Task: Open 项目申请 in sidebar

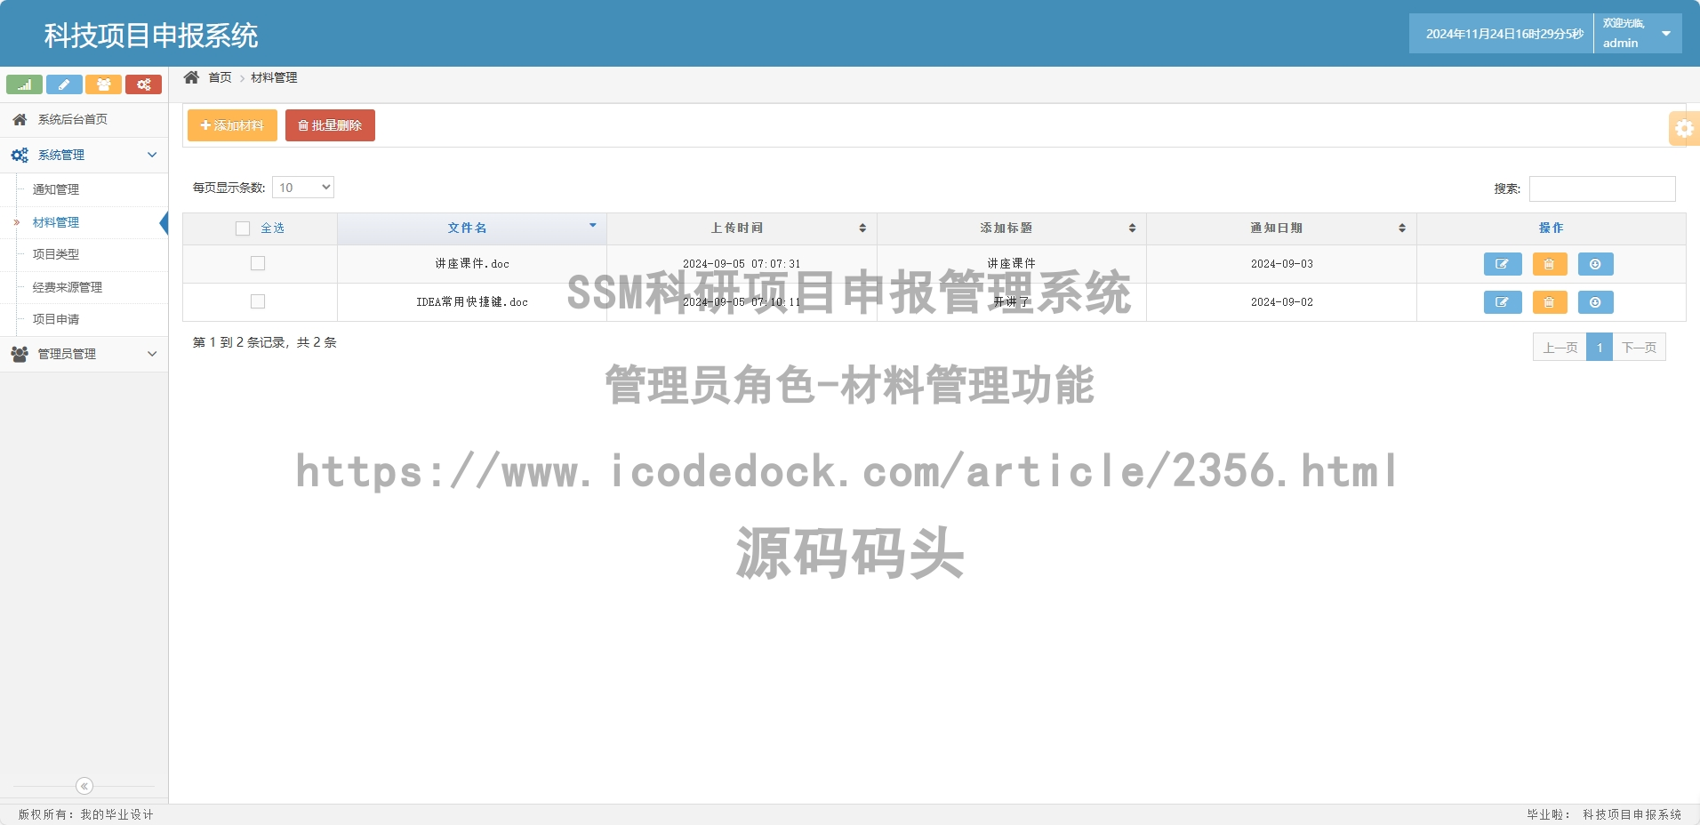Action: click(56, 319)
